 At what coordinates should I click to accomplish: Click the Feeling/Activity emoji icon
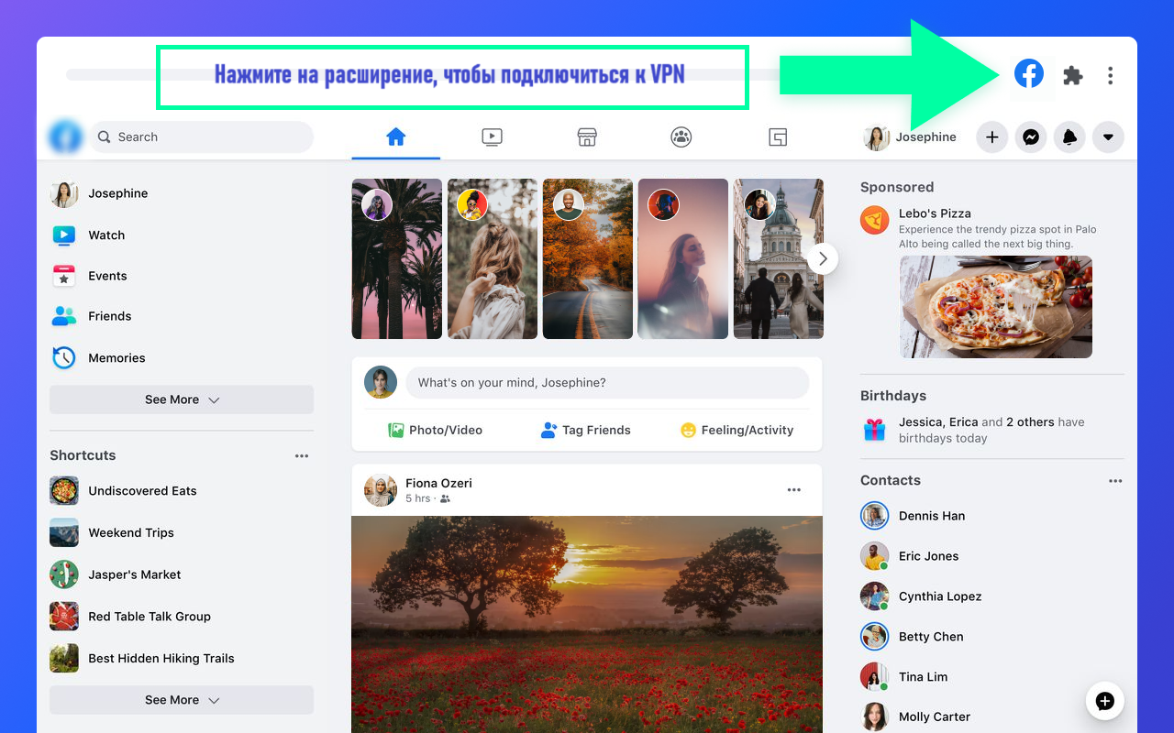(x=687, y=429)
